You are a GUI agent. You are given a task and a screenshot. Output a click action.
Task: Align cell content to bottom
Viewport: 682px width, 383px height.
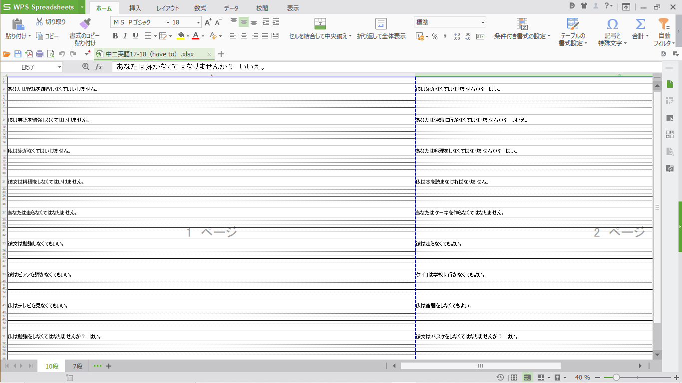tap(254, 22)
